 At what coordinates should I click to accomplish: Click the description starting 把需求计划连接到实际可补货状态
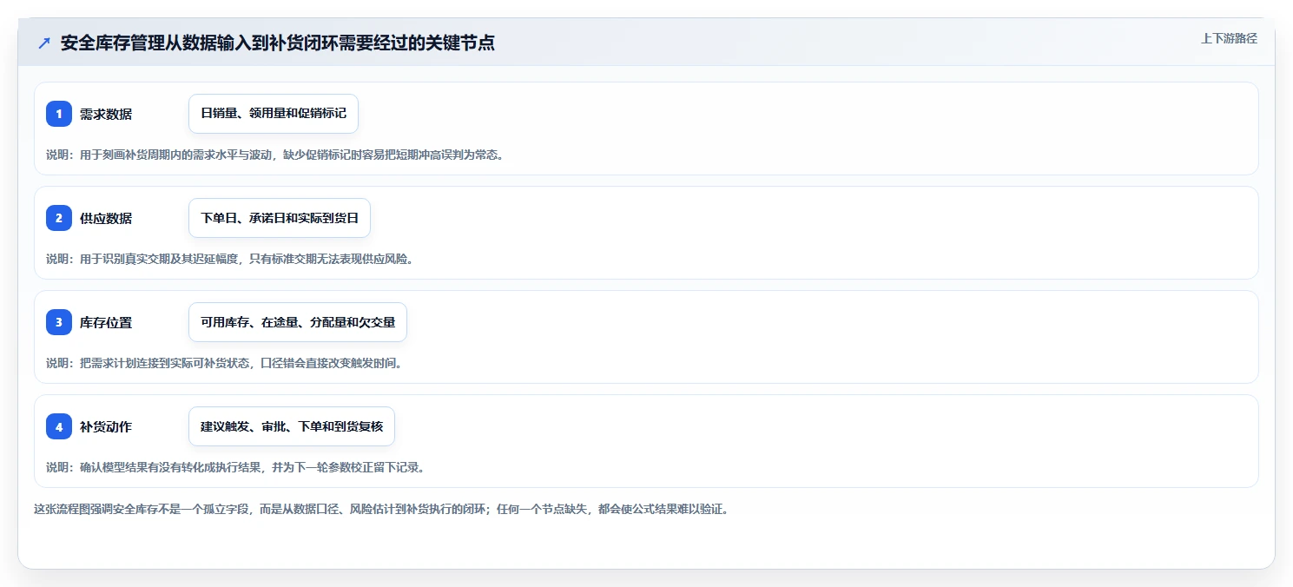(x=224, y=363)
